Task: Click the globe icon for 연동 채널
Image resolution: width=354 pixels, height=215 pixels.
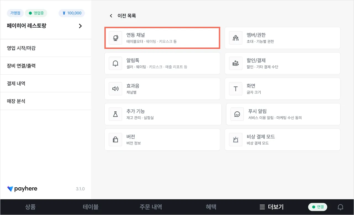Action: click(115, 38)
